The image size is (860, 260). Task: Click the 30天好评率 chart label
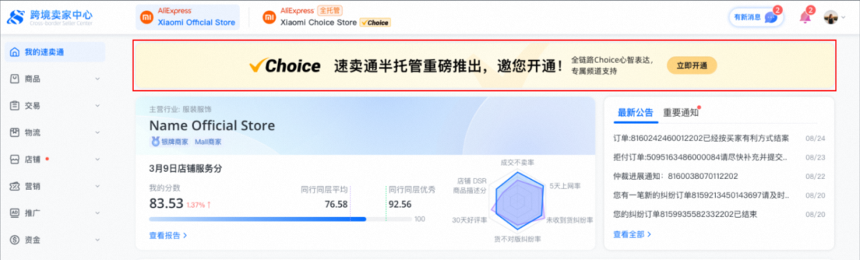click(469, 219)
